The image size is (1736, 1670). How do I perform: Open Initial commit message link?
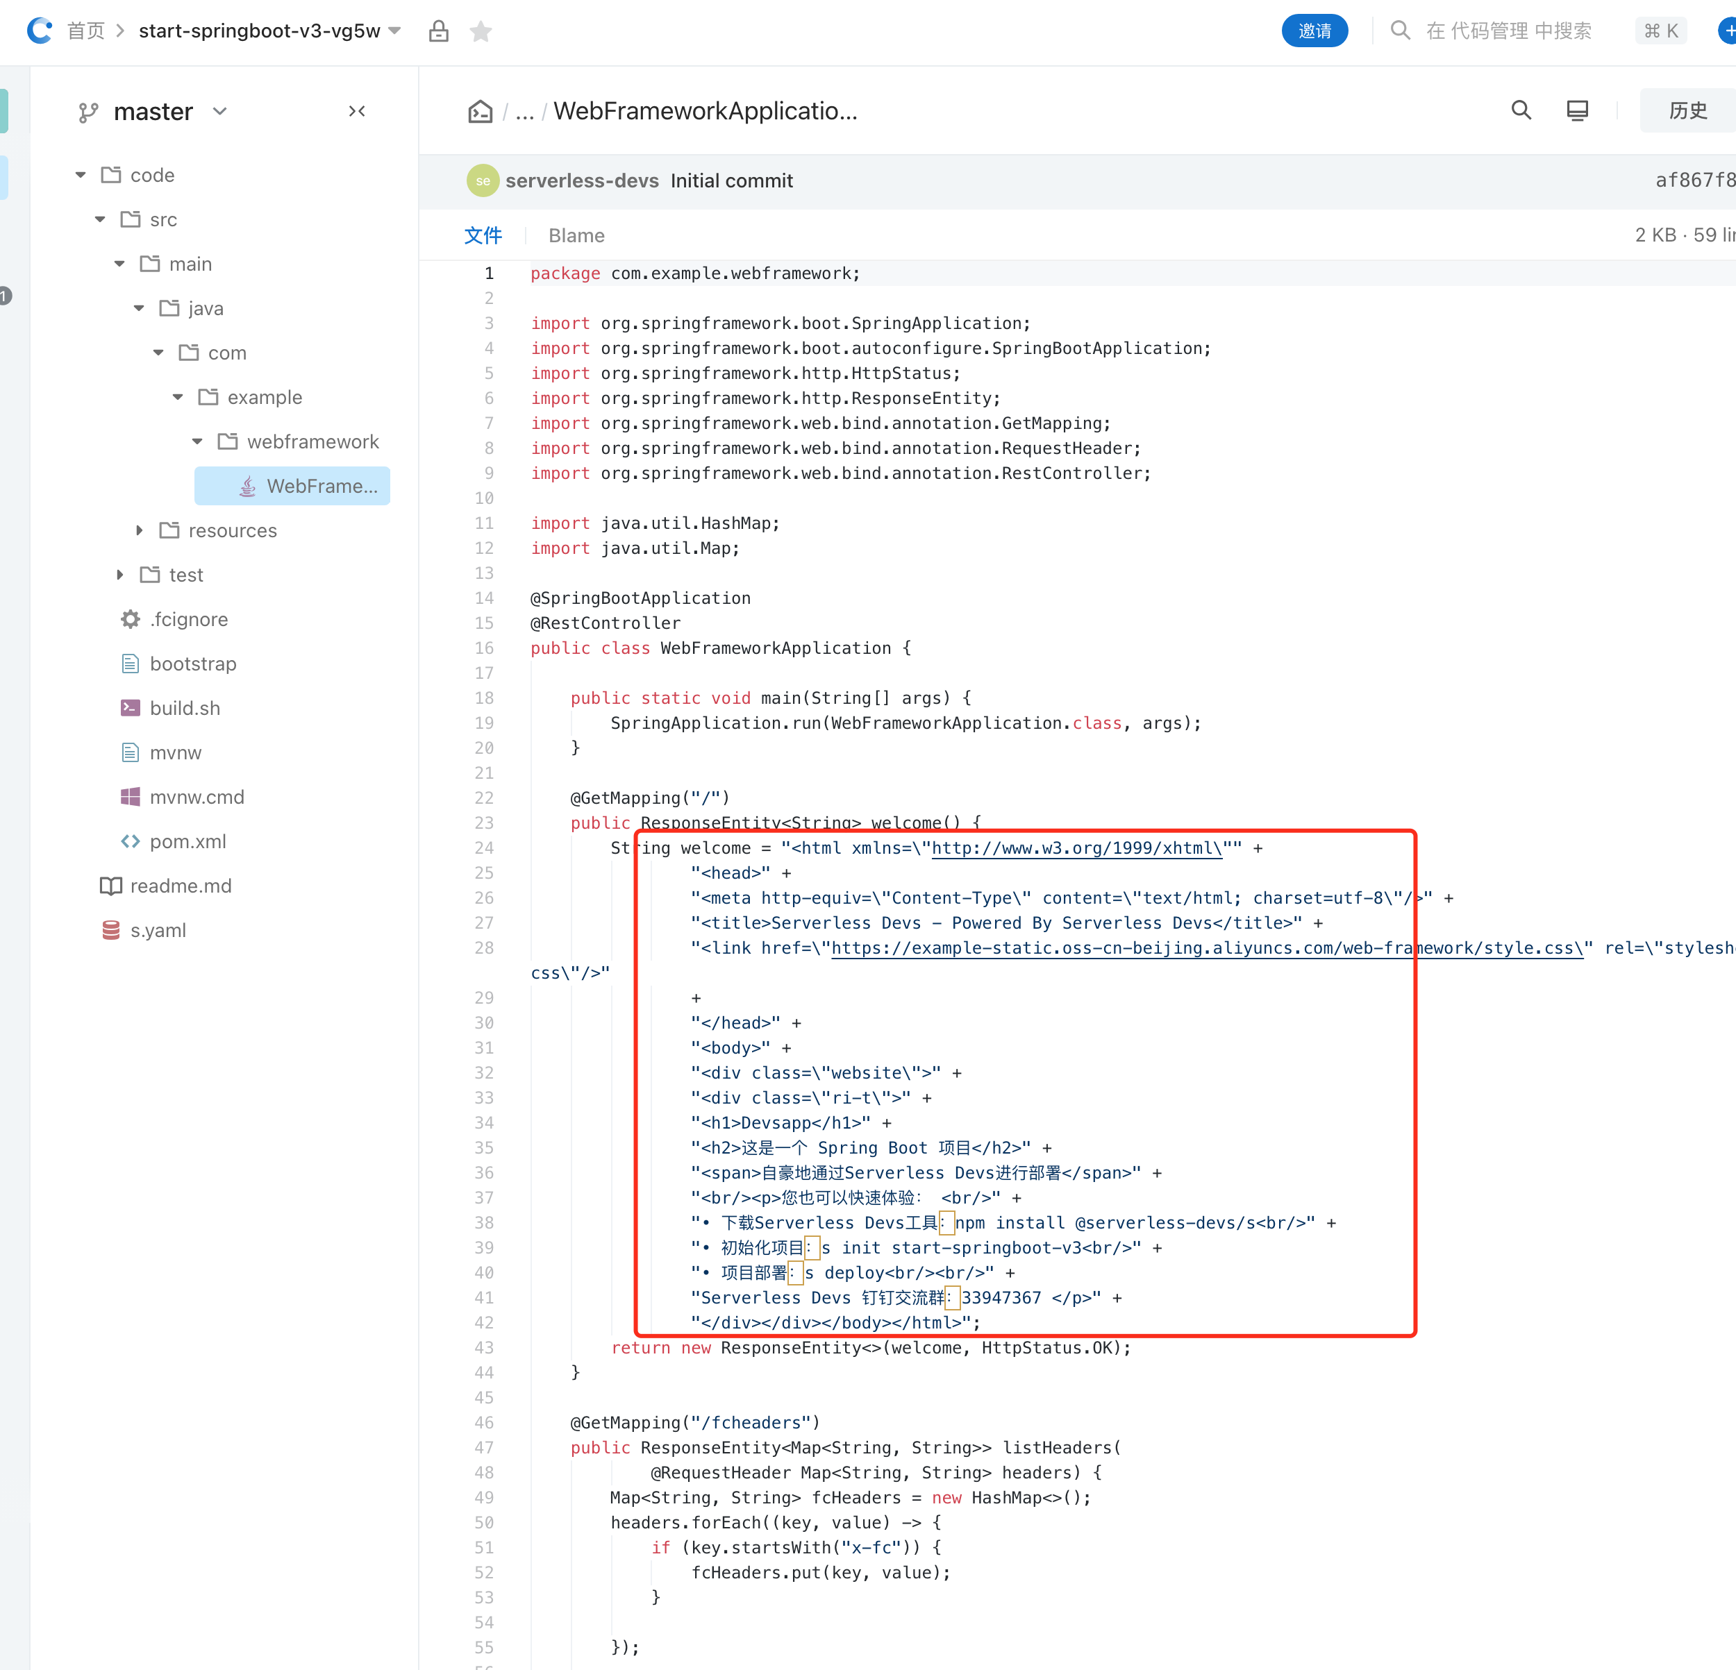pos(732,180)
